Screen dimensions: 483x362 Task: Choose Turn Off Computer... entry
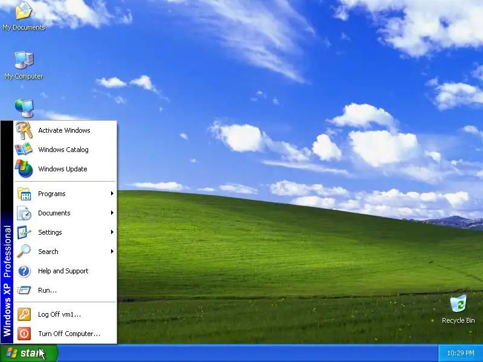[x=65, y=334]
